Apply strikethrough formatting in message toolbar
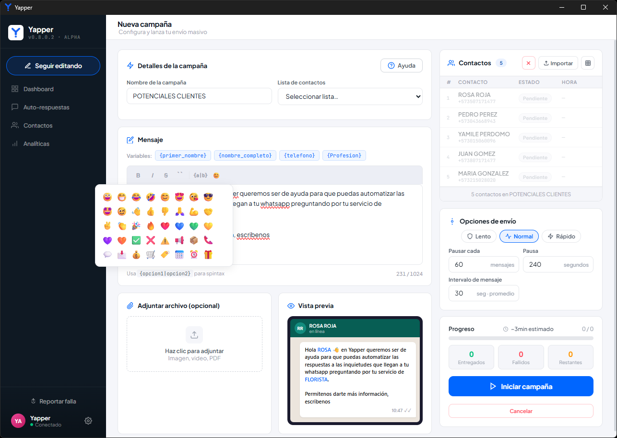 click(166, 176)
